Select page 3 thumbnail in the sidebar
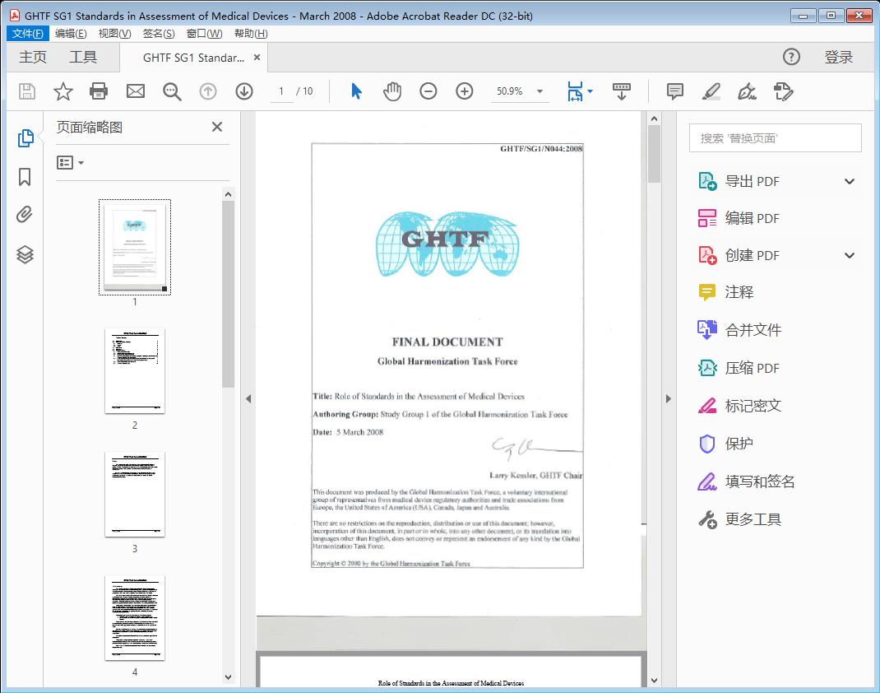 (134, 493)
